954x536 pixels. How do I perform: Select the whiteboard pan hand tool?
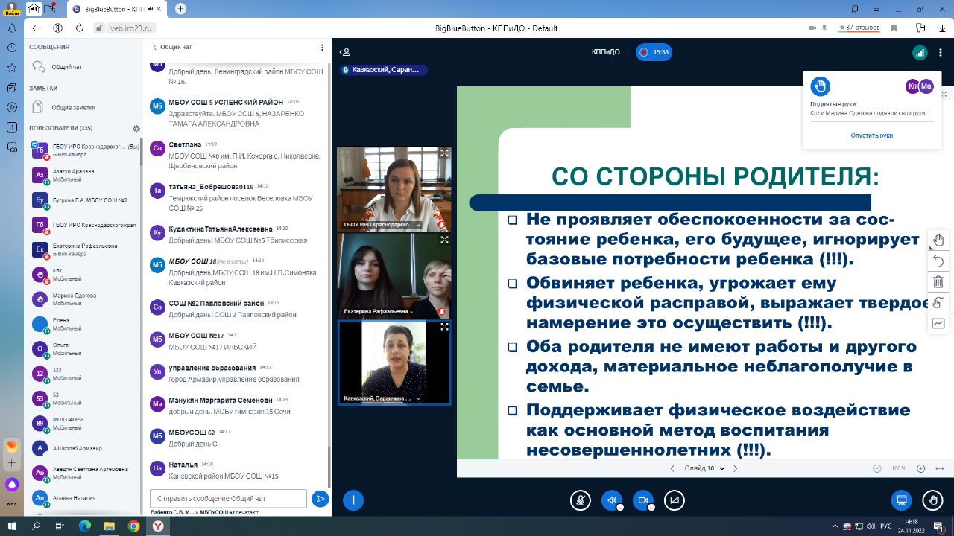pyautogui.click(x=938, y=240)
